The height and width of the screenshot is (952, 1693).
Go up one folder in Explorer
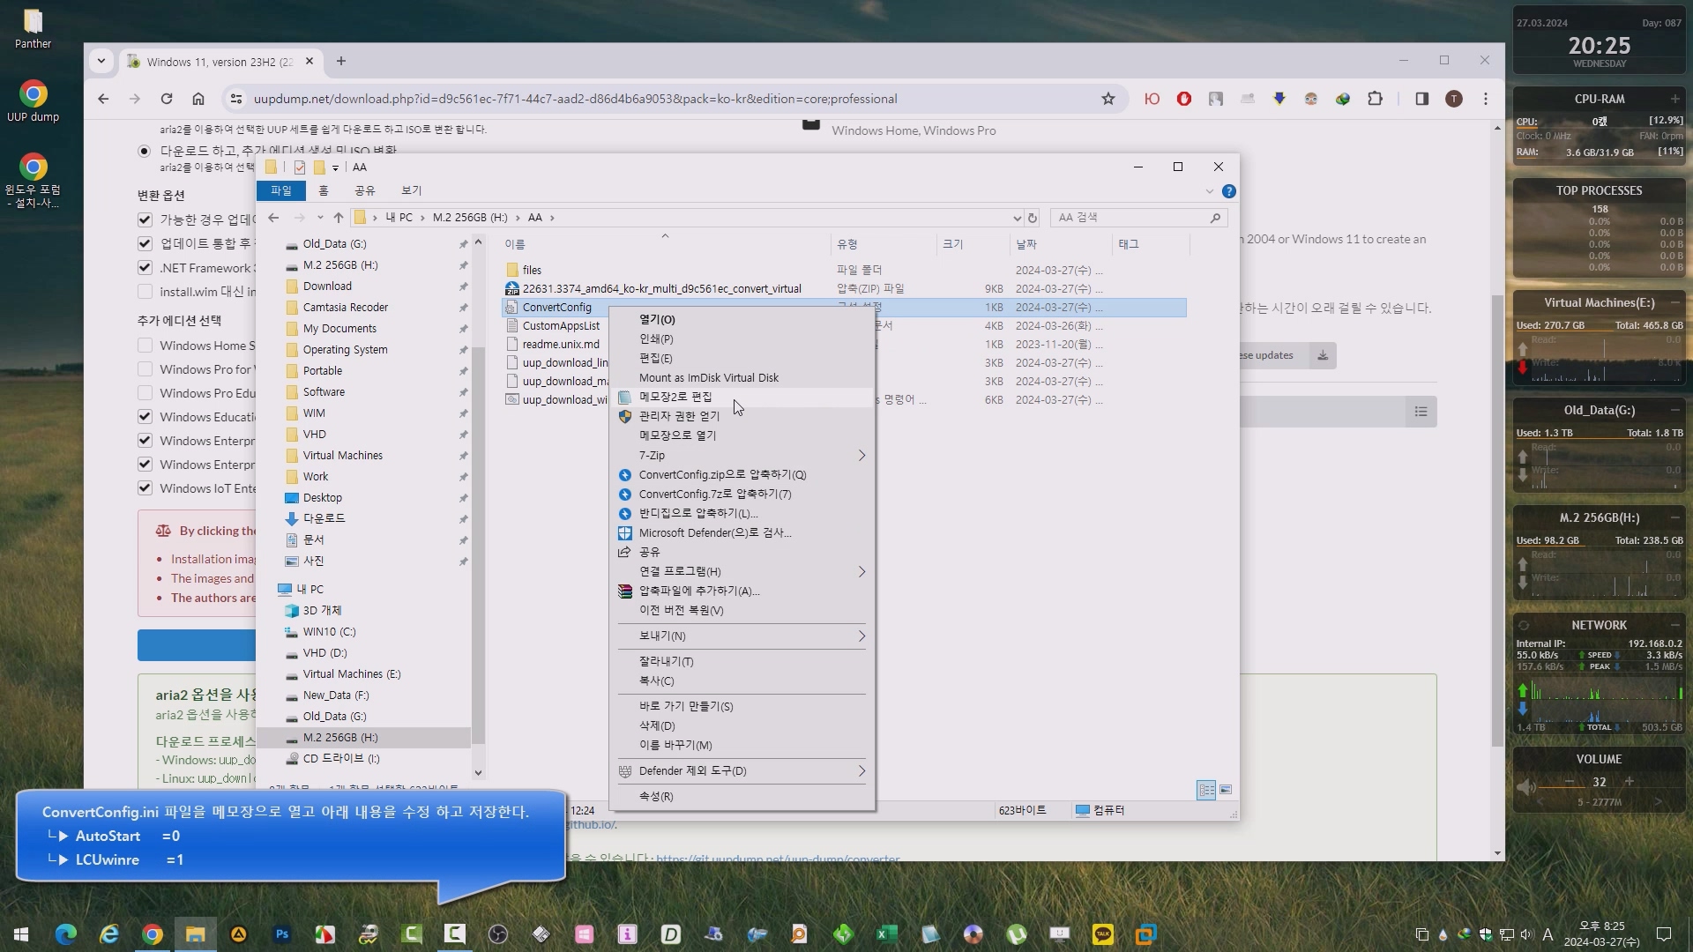pos(338,218)
